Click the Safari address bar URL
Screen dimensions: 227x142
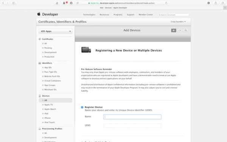coord(121,3)
